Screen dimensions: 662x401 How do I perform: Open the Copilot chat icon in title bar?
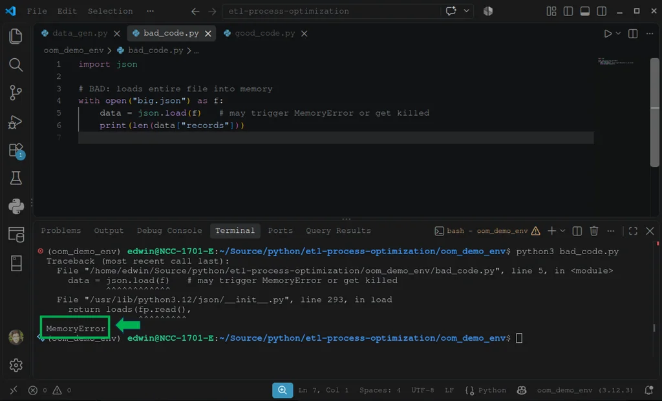(x=451, y=11)
